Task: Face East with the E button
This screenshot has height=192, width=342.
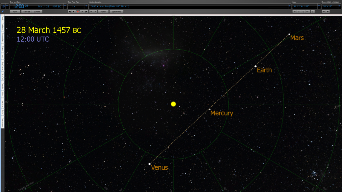Action: coord(303,11)
